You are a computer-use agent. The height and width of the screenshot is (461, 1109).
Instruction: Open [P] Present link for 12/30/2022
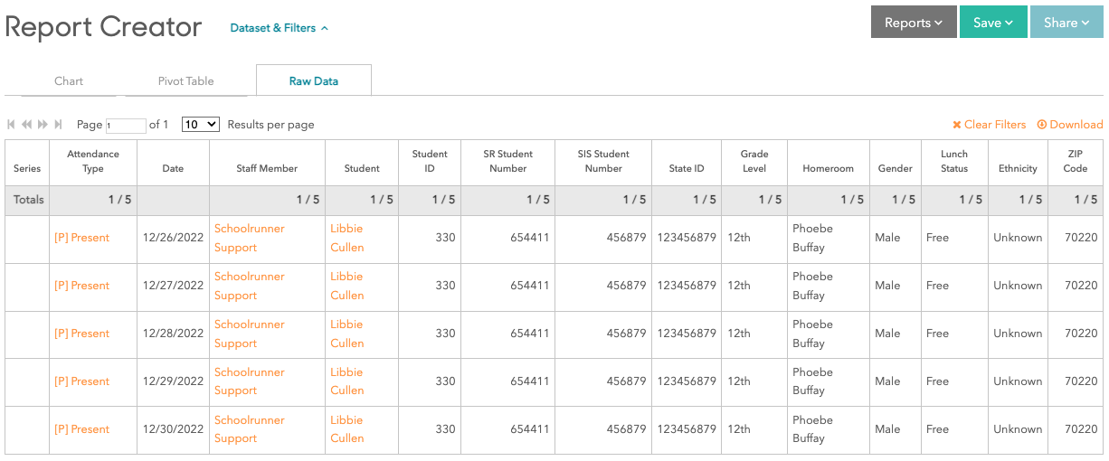coord(82,429)
